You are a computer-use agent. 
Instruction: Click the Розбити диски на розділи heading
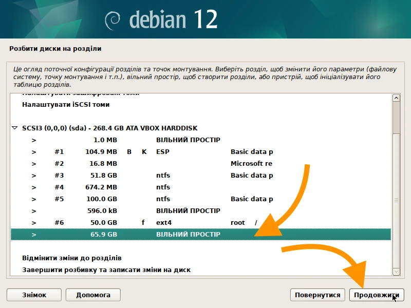click(55, 49)
